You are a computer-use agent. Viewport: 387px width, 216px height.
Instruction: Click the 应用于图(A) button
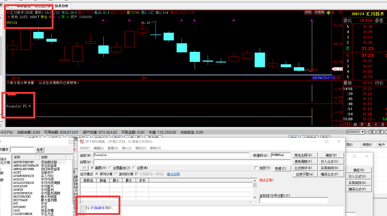305,174
